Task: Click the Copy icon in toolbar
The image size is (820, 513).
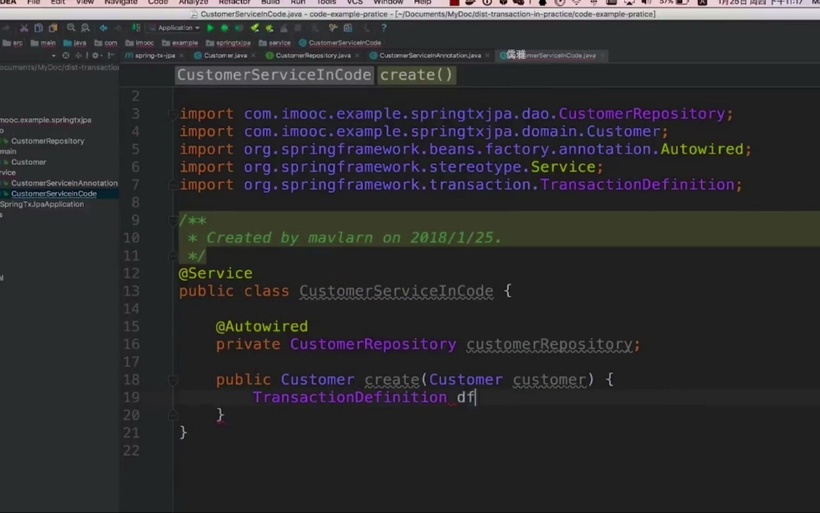Action: click(x=38, y=28)
